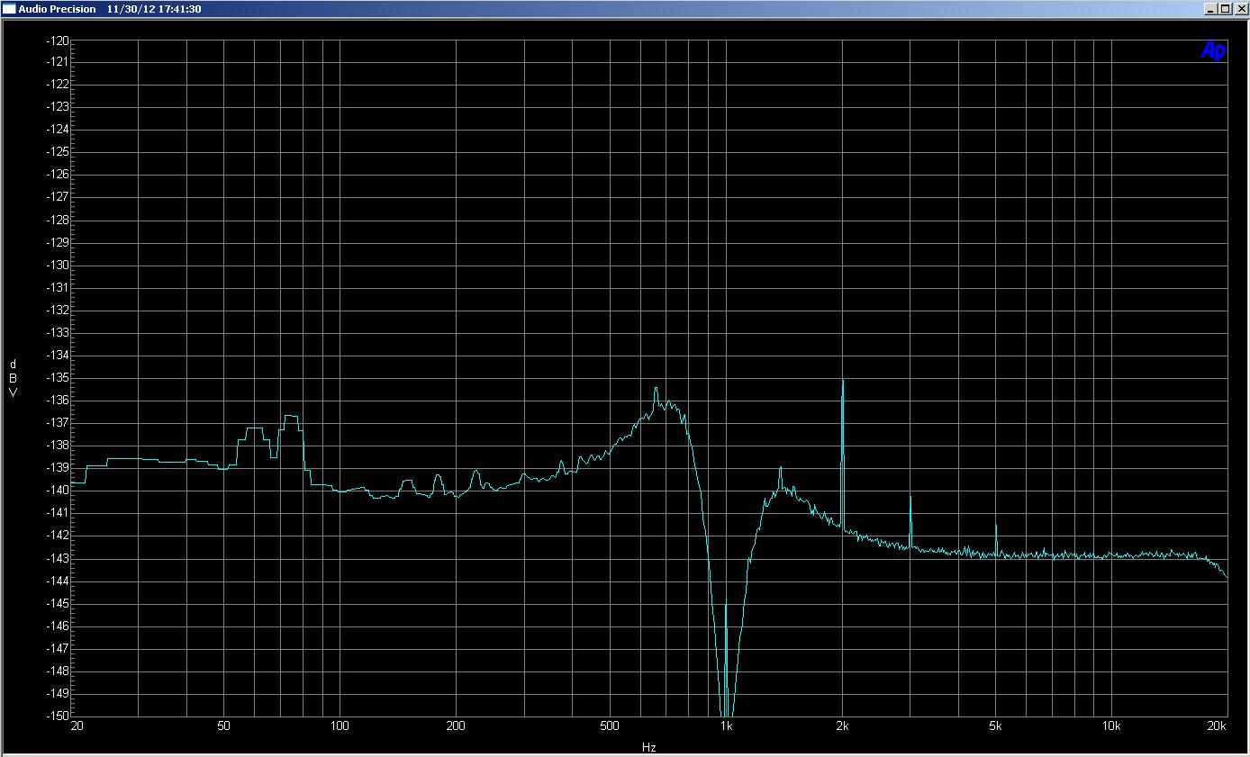Image resolution: width=1250 pixels, height=757 pixels.
Task: Click the -137 label on the vertical axis
Action: click(57, 423)
